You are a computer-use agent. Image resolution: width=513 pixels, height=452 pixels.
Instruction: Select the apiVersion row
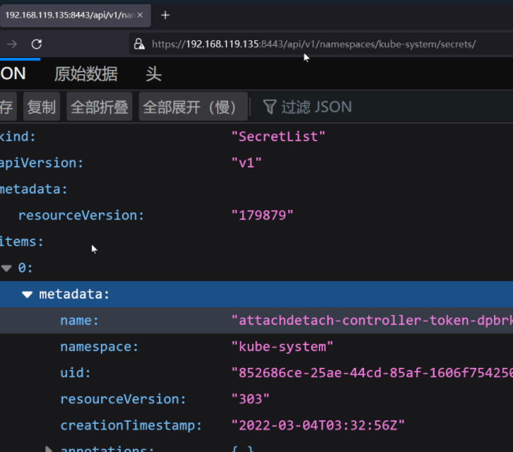point(256,163)
